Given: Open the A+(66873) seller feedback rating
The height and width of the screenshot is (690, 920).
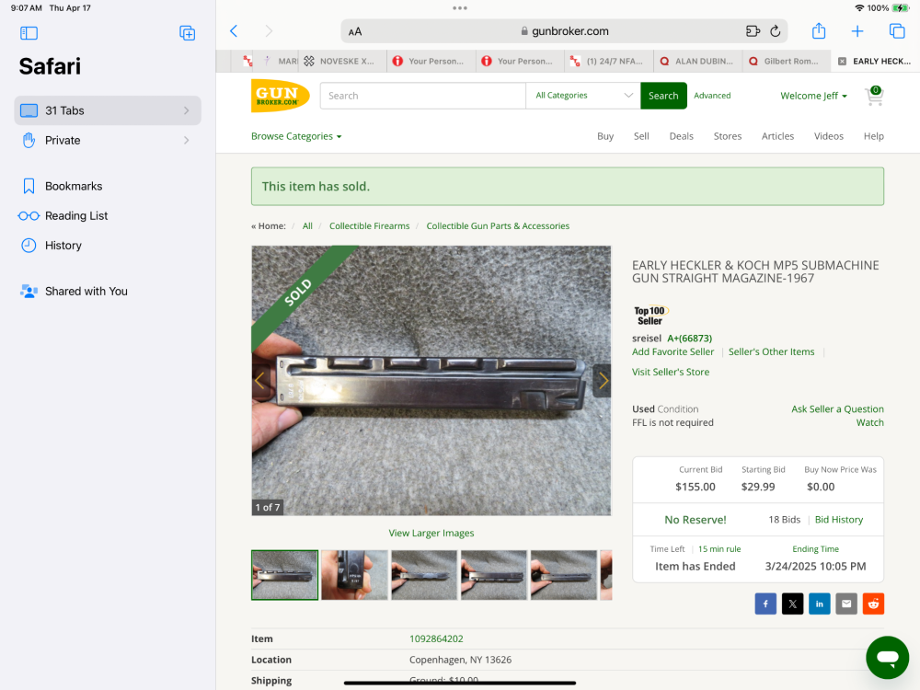Looking at the screenshot, I should (x=689, y=339).
